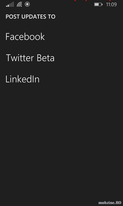The height and width of the screenshot is (206, 123).
Task: Tap the battery level icon
Action: 98,5
